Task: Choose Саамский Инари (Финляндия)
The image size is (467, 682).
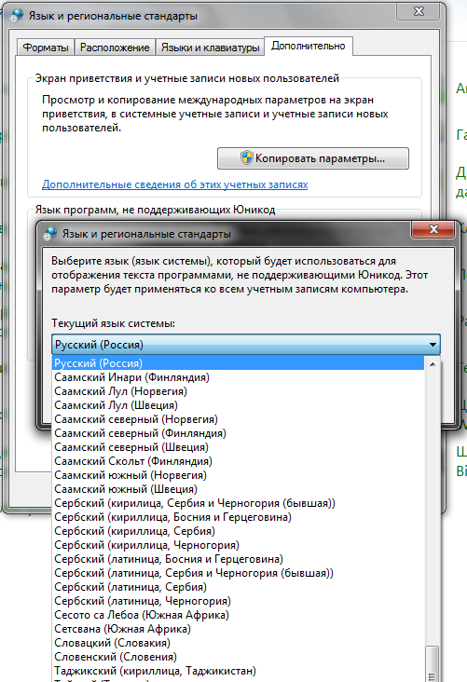Action: coord(238,377)
